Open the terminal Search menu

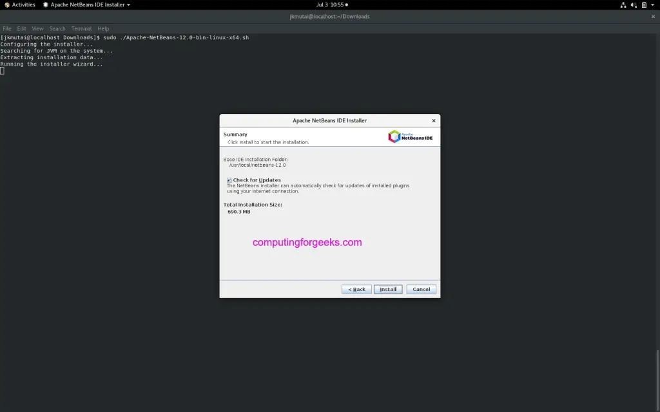pos(57,28)
